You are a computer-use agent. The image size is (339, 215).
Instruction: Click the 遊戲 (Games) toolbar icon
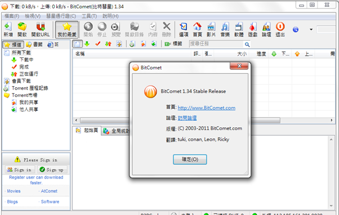click(252, 29)
